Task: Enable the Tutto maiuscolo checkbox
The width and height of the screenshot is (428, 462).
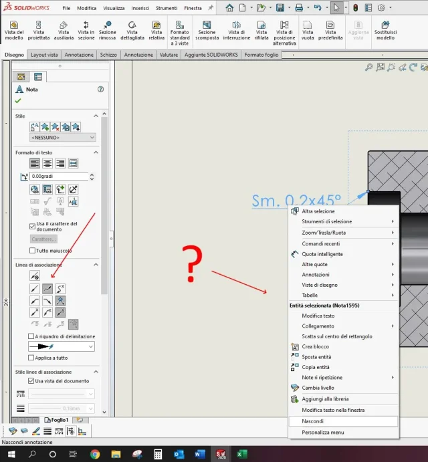Action: 32,251
